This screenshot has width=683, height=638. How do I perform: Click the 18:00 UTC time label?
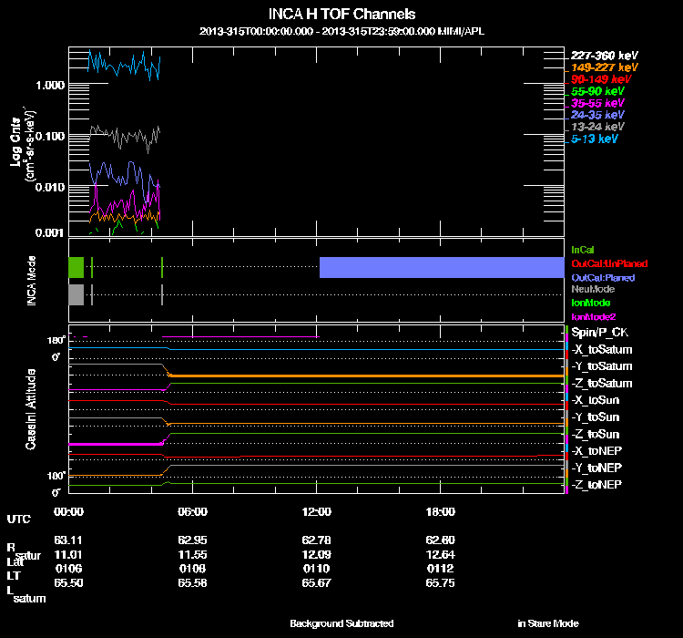pos(441,511)
